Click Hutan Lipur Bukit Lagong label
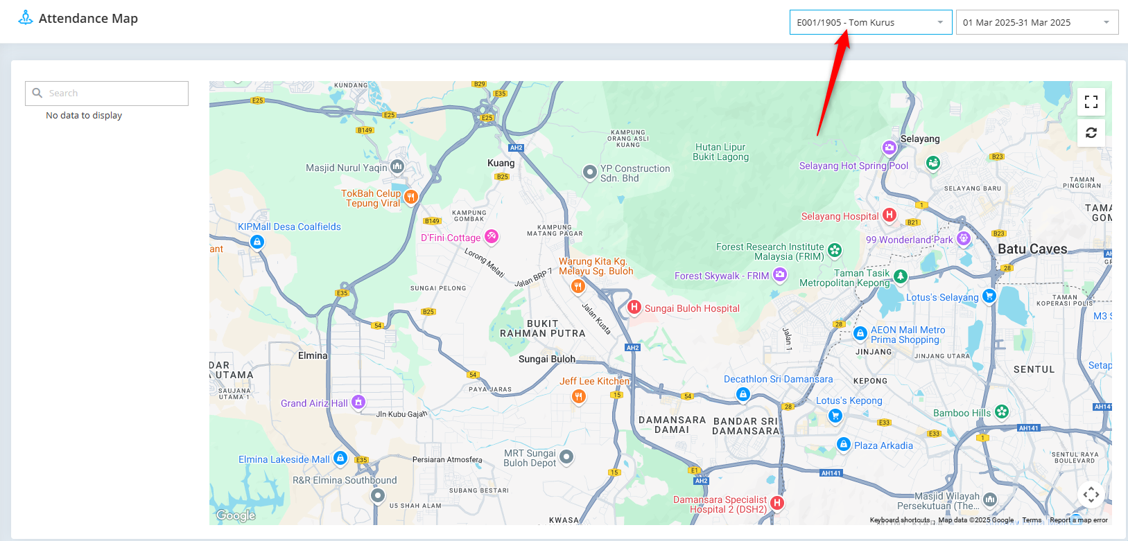1128x541 pixels. [720, 152]
